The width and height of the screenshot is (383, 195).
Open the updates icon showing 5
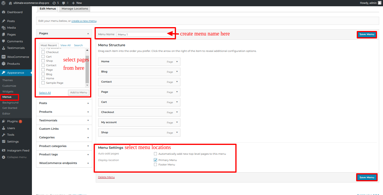pyautogui.click(x=55, y=3)
